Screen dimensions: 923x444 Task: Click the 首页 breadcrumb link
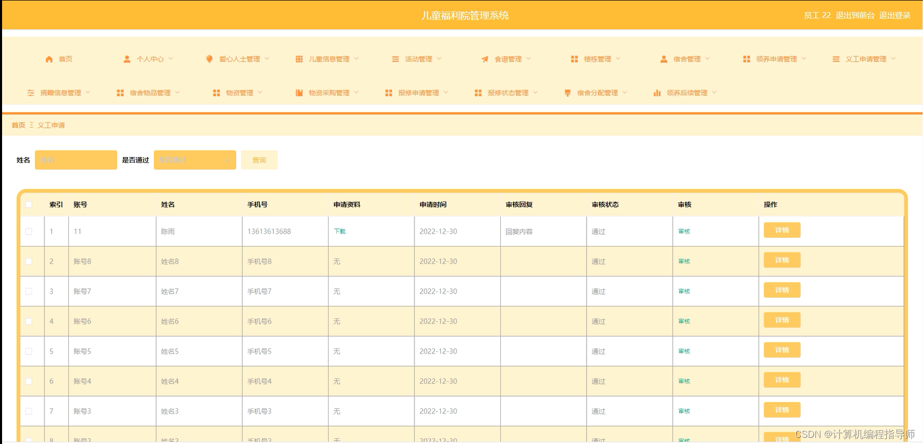pos(19,125)
